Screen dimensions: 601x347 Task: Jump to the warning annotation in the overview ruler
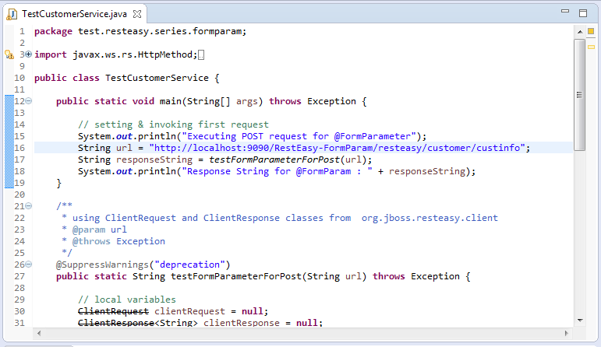point(591,47)
